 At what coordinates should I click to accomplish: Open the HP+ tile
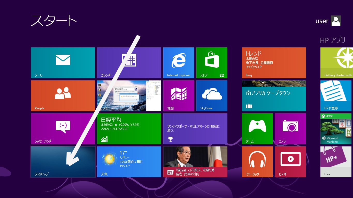coord(336,162)
